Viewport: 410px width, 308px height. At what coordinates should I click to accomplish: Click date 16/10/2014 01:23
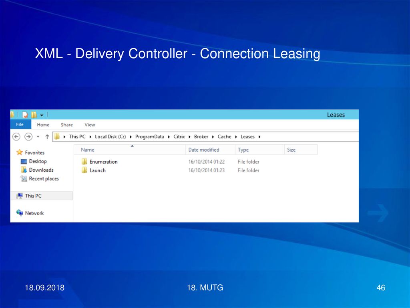207,170
